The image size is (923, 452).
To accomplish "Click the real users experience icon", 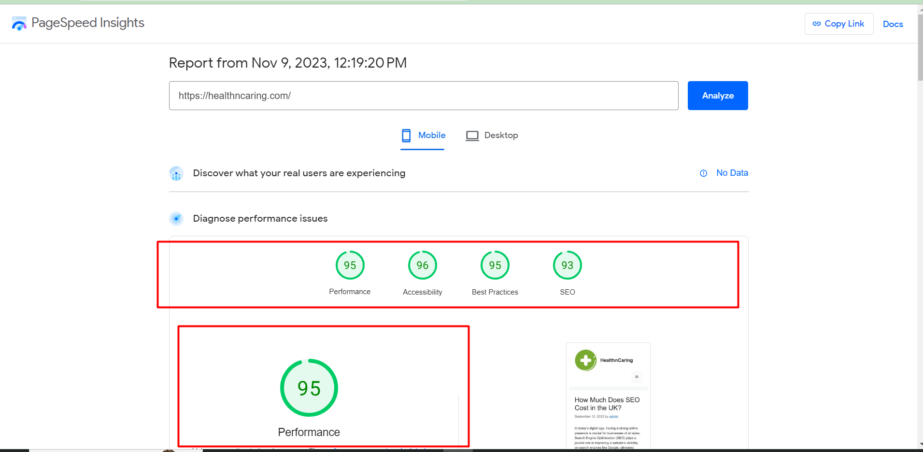I will pos(176,173).
